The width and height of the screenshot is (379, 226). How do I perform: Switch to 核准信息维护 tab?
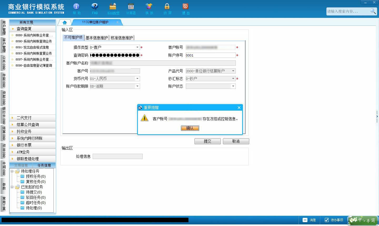(122, 38)
